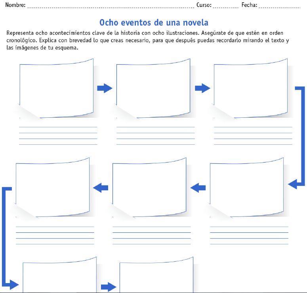Select the title 'Ocho eventos de una novela'
The image size is (307, 293).
[154, 23]
